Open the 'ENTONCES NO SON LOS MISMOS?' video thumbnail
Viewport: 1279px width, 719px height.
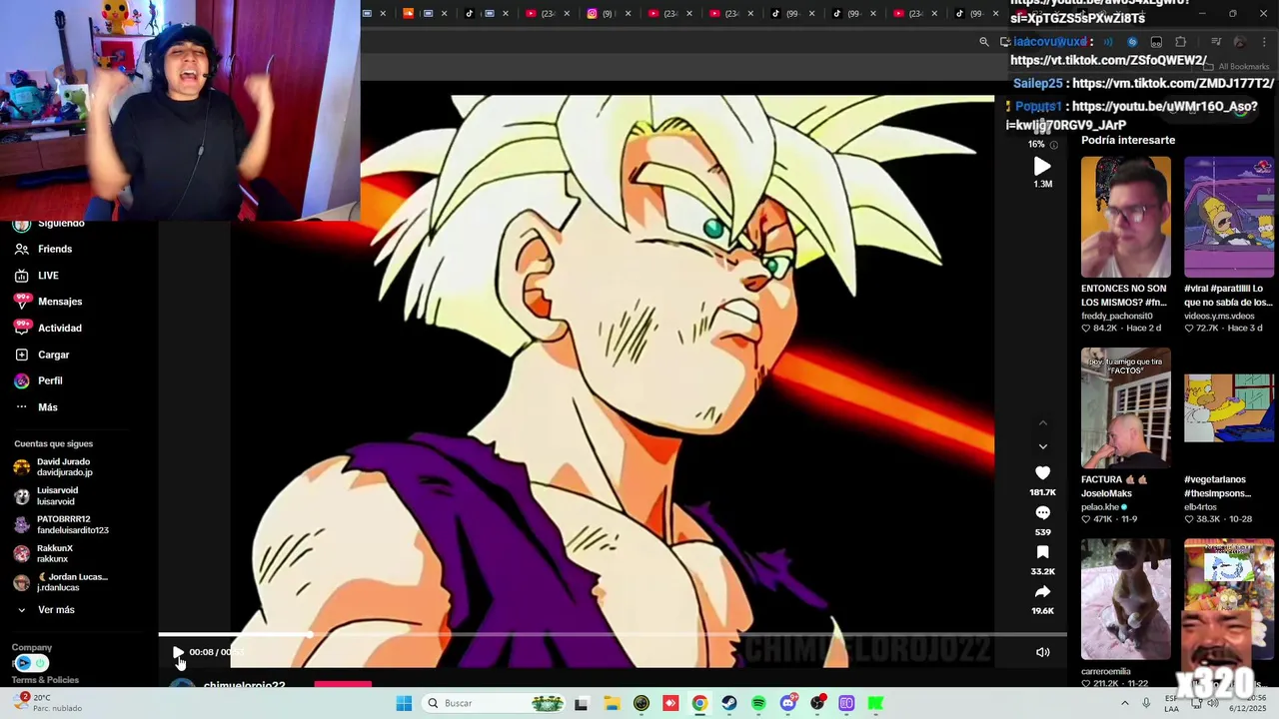[1125, 217]
